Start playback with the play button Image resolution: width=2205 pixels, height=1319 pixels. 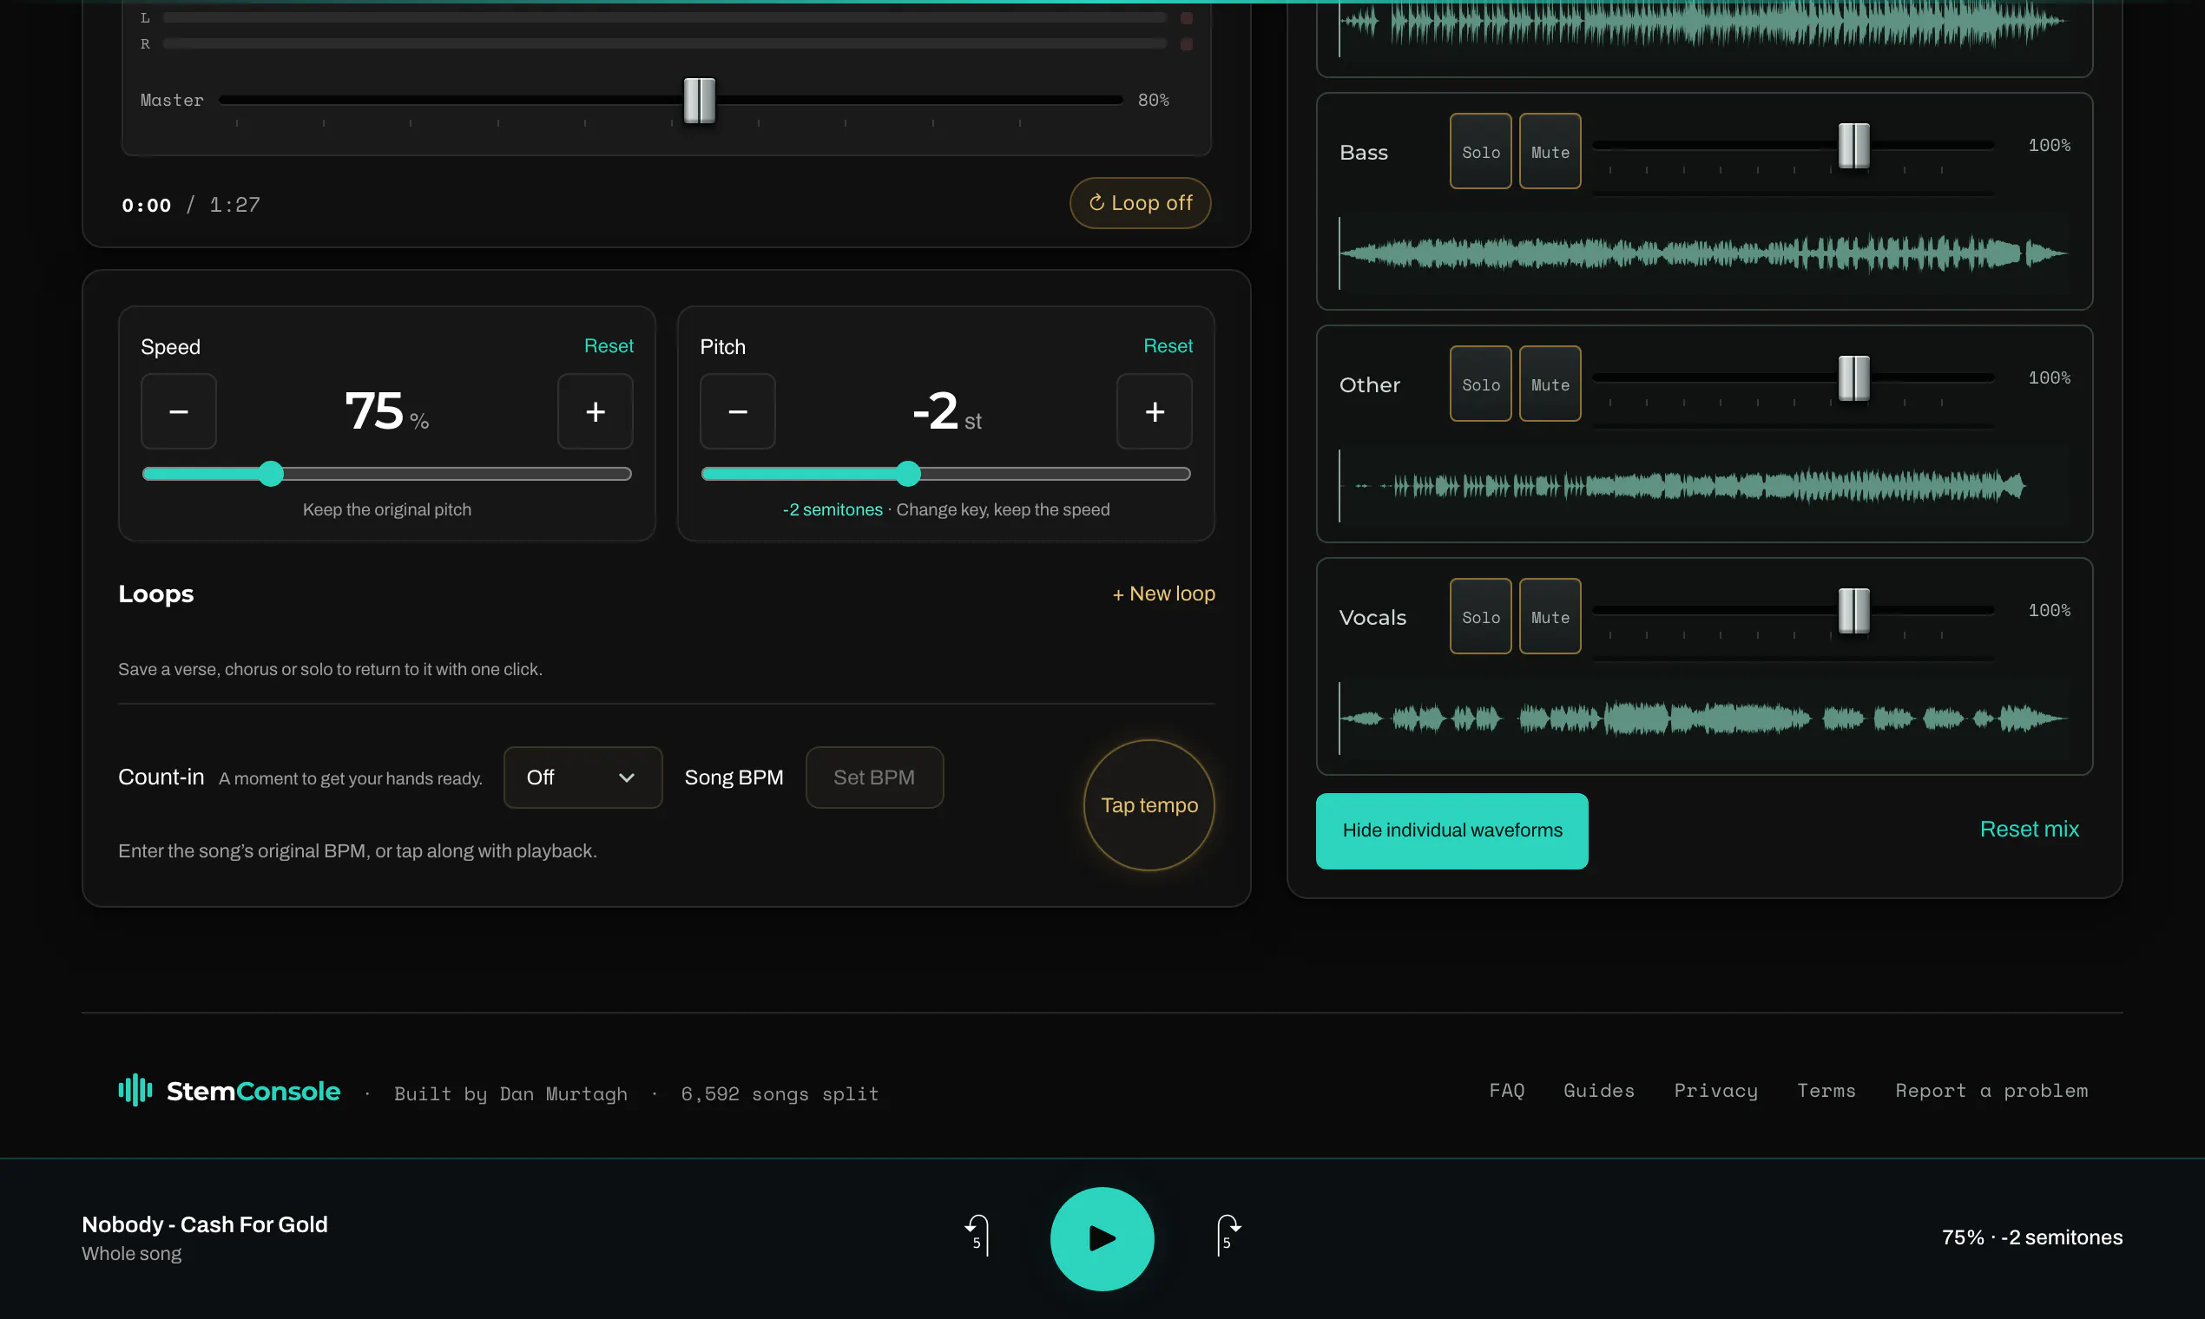[1102, 1238]
